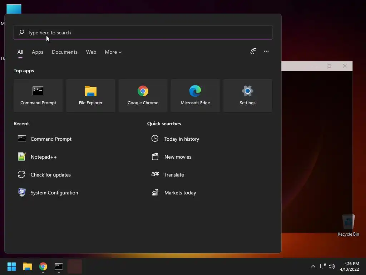Maximize the background window
Viewport: 366px width, 275px height.
coord(329,66)
